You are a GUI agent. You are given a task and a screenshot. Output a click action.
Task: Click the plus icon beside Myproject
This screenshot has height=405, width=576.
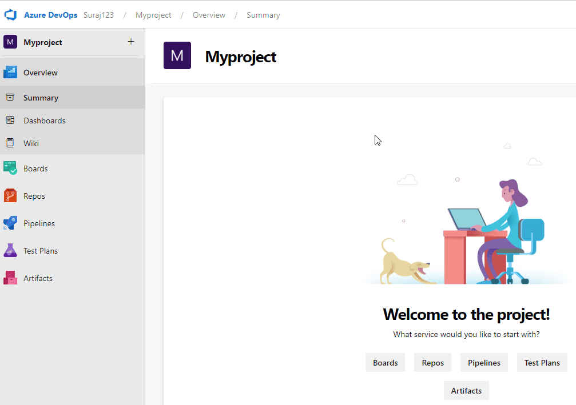pyautogui.click(x=131, y=42)
